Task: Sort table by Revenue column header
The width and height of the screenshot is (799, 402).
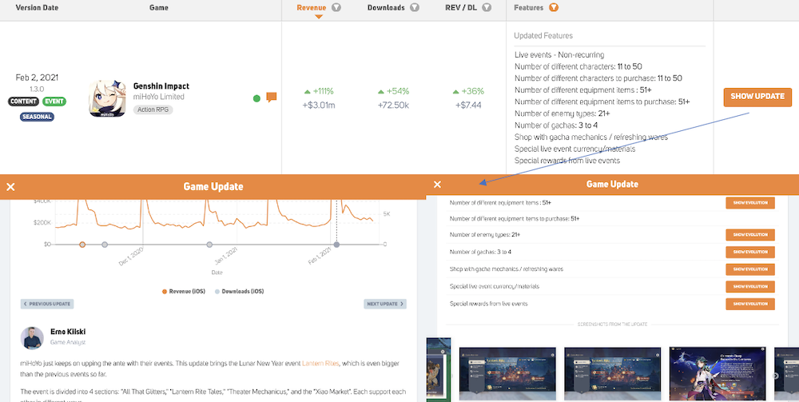Action: (312, 8)
